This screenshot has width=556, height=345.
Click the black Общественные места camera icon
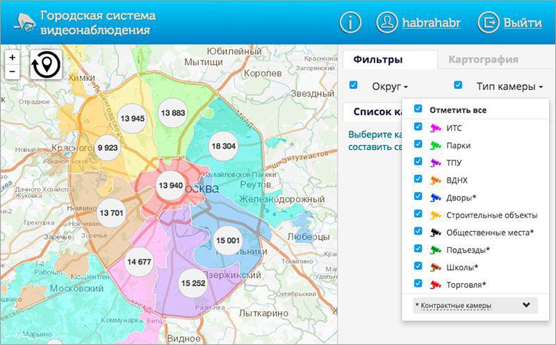click(x=436, y=233)
